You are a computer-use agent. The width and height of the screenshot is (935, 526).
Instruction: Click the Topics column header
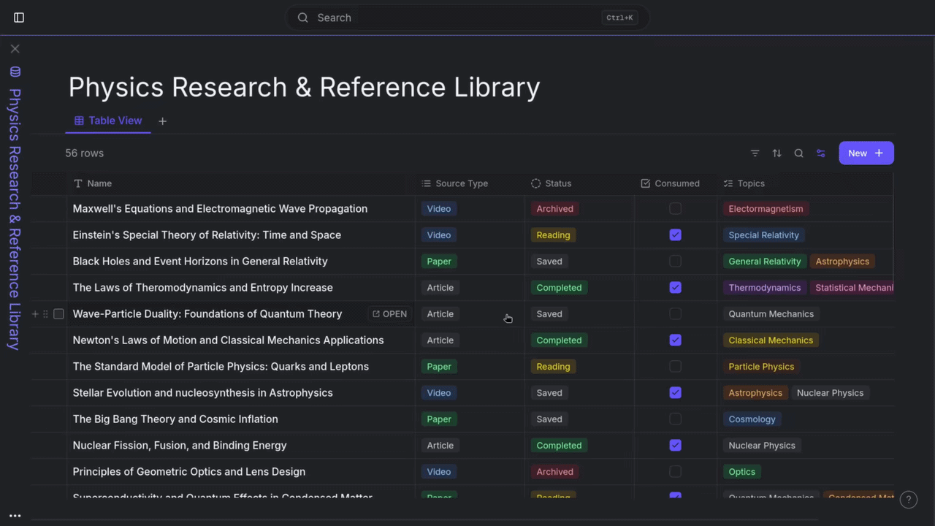pos(805,183)
